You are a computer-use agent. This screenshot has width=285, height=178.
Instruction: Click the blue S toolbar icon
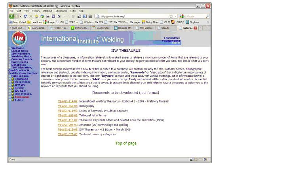(59, 16)
